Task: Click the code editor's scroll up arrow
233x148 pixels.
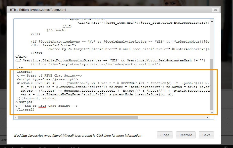Action: [x=212, y=21]
